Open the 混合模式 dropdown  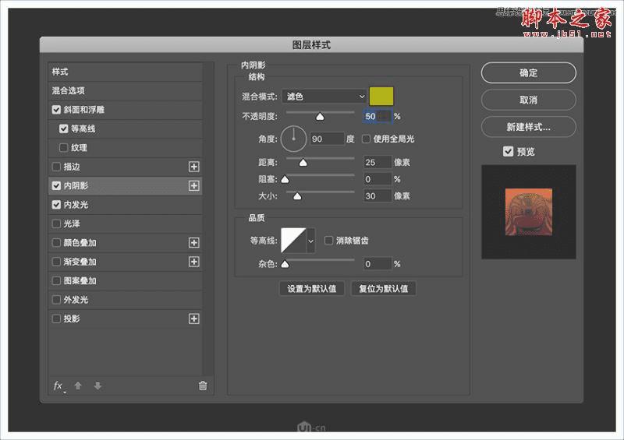(324, 97)
